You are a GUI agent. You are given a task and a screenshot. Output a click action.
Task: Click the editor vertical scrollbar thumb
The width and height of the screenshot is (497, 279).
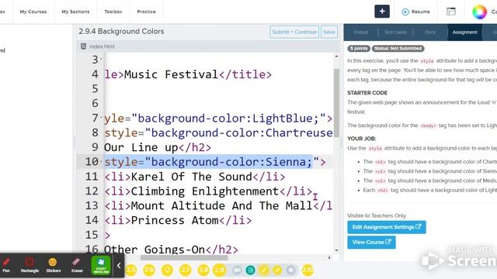click(x=336, y=103)
